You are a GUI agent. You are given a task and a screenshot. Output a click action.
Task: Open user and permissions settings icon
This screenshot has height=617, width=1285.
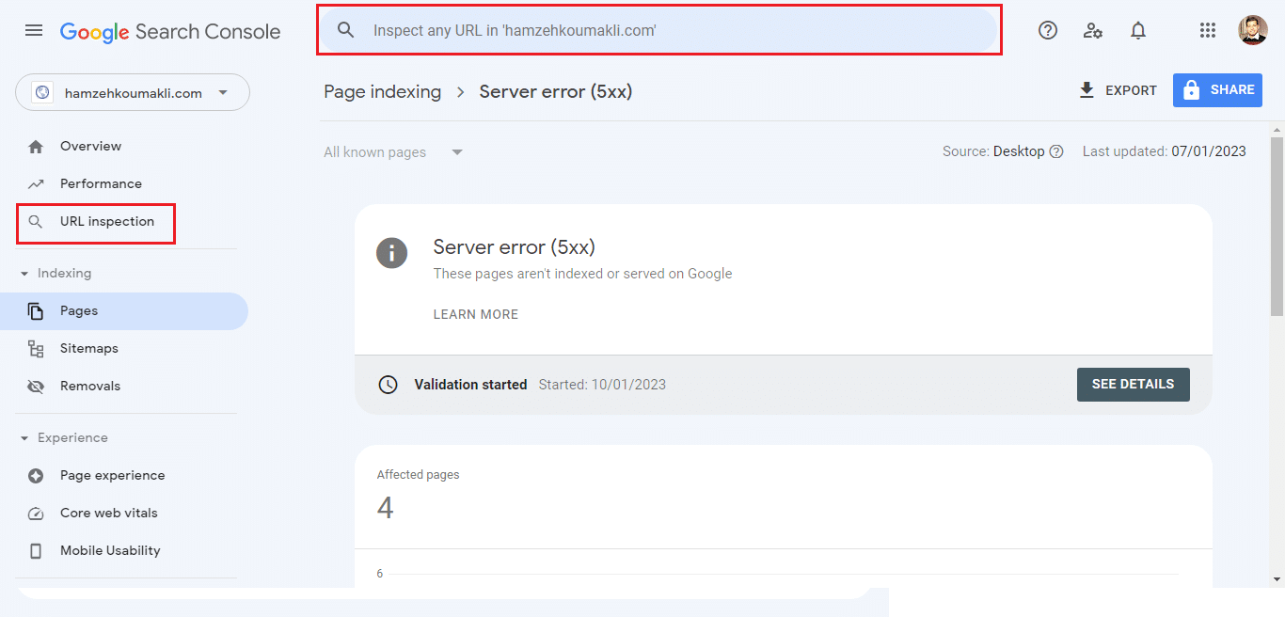coord(1092,30)
